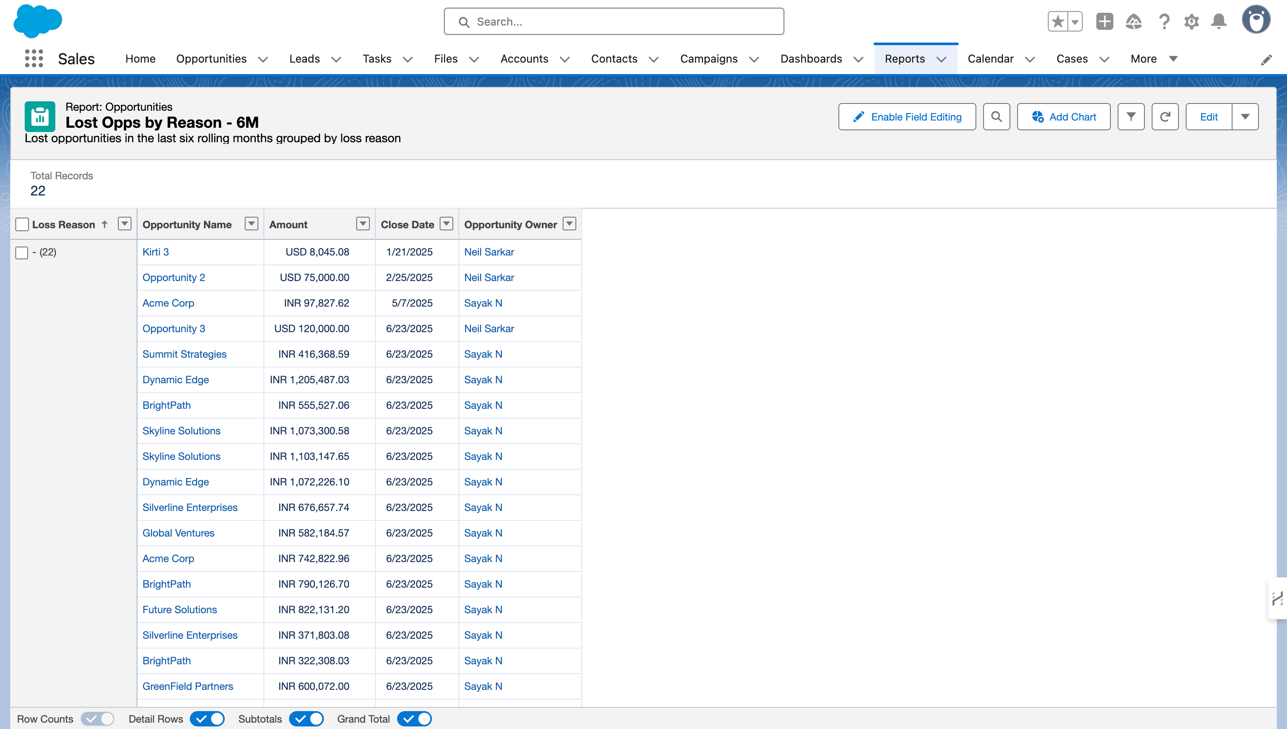Screen dimensions: 1287x729
Task: Open the Leads tab
Action: click(304, 59)
